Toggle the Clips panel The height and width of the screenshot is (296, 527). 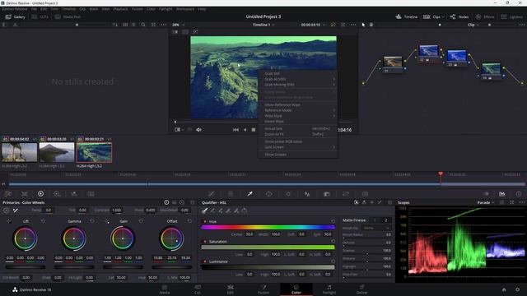[434, 16]
